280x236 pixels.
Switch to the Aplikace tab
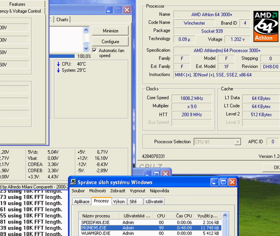82,201
